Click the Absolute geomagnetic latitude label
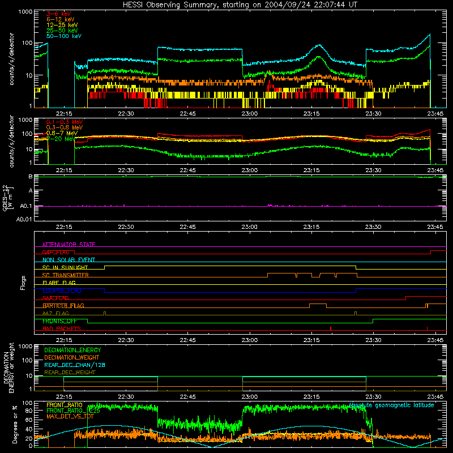This screenshot has height=453, width=453. coord(391,405)
